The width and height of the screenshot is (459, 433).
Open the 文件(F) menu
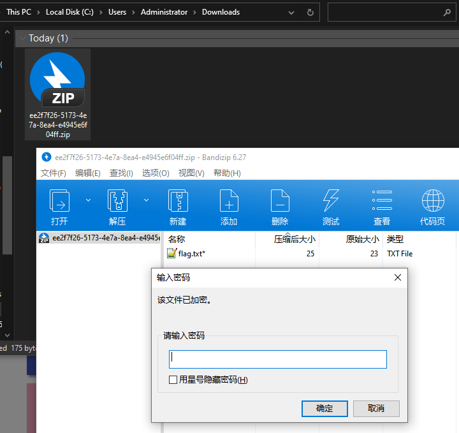(54, 173)
